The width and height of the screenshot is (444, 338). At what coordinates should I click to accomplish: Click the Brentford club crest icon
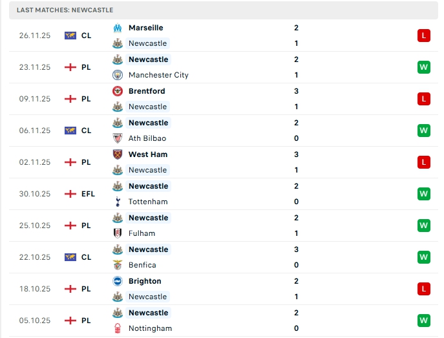coord(118,91)
